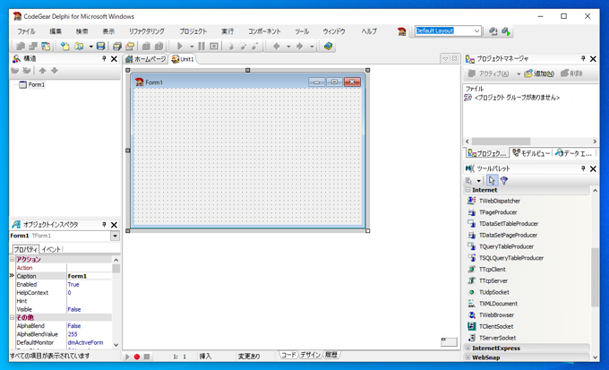Click the Program Reset stop icon

[214, 47]
